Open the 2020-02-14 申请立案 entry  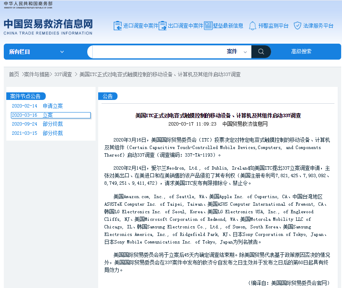[x=37, y=106]
